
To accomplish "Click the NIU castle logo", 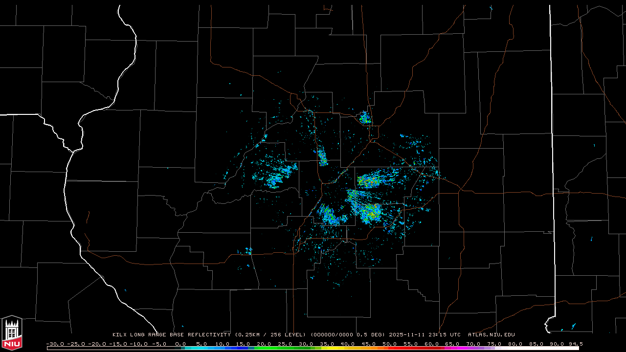I will point(12,333).
